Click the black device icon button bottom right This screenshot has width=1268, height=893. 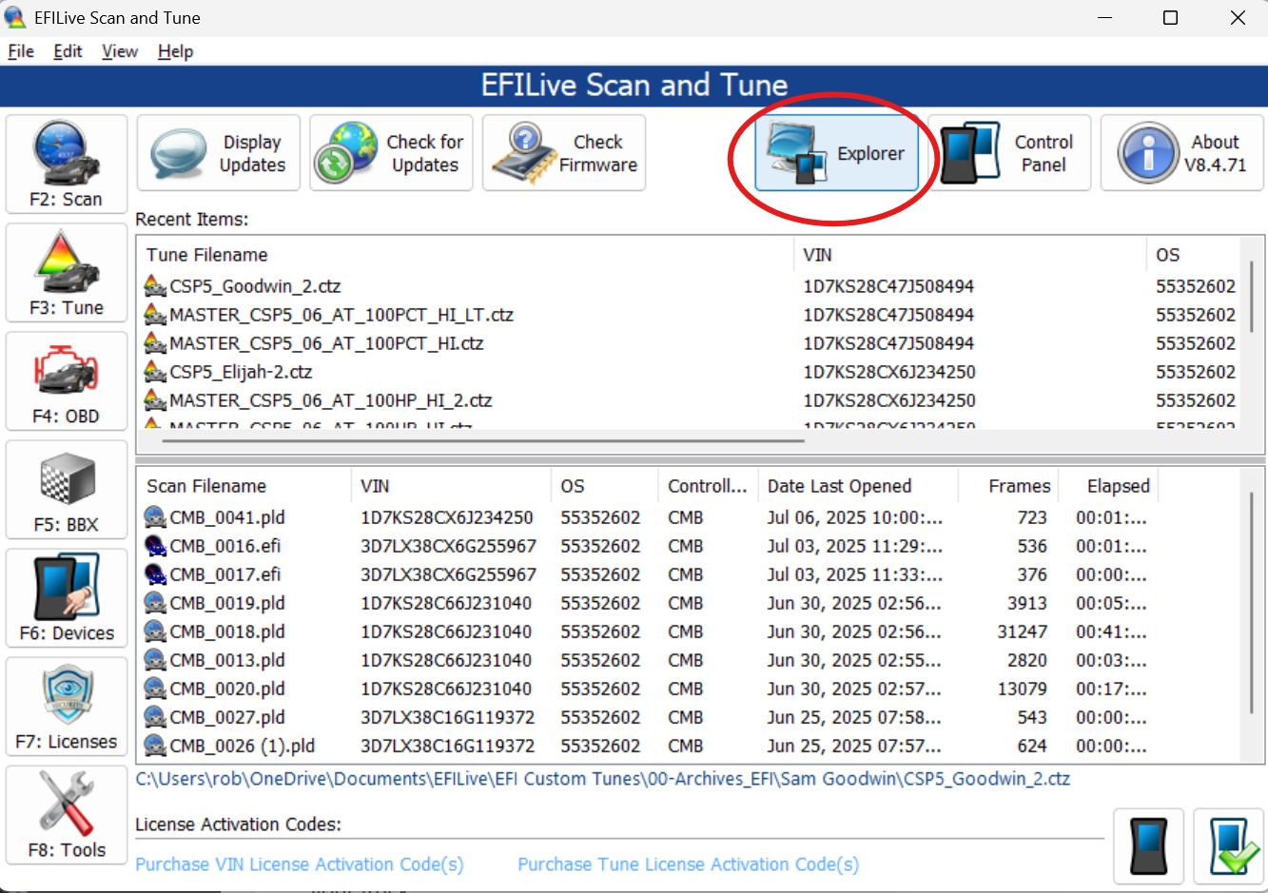point(1149,846)
